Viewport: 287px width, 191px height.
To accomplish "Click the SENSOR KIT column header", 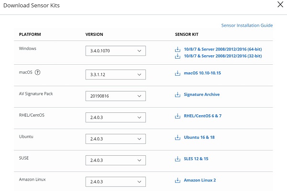I will coord(187,34).
